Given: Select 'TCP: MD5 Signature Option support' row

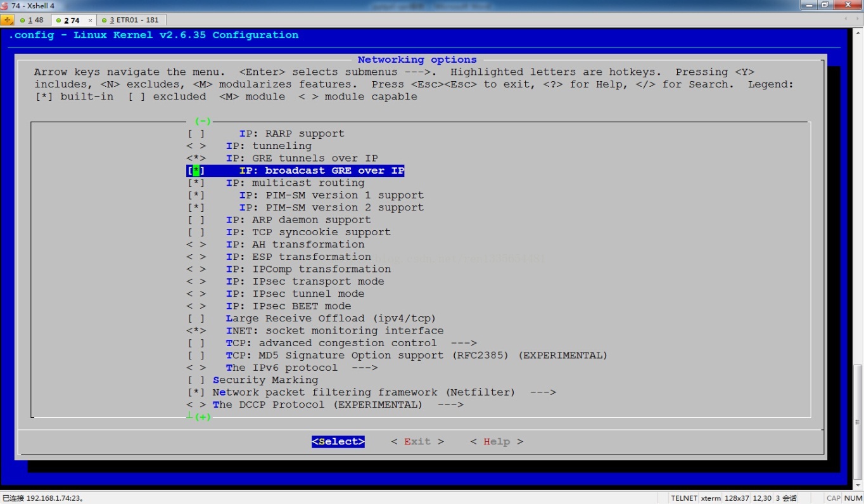Looking at the screenshot, I should click(x=397, y=356).
